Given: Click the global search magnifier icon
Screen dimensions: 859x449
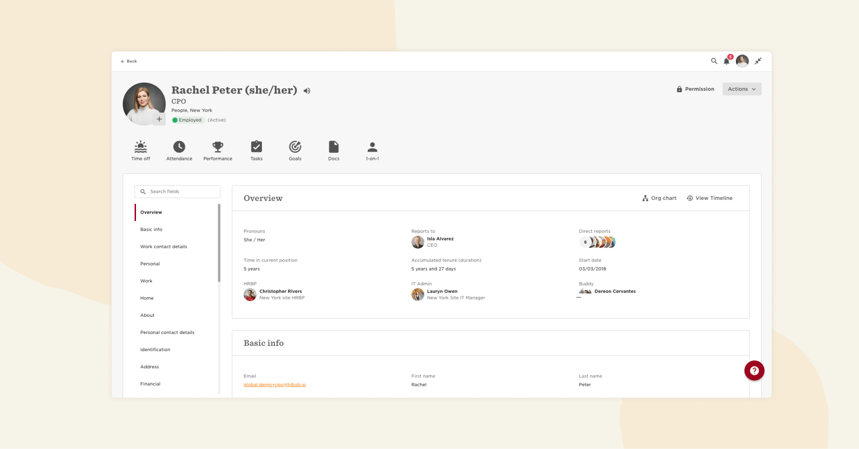Looking at the screenshot, I should point(713,61).
